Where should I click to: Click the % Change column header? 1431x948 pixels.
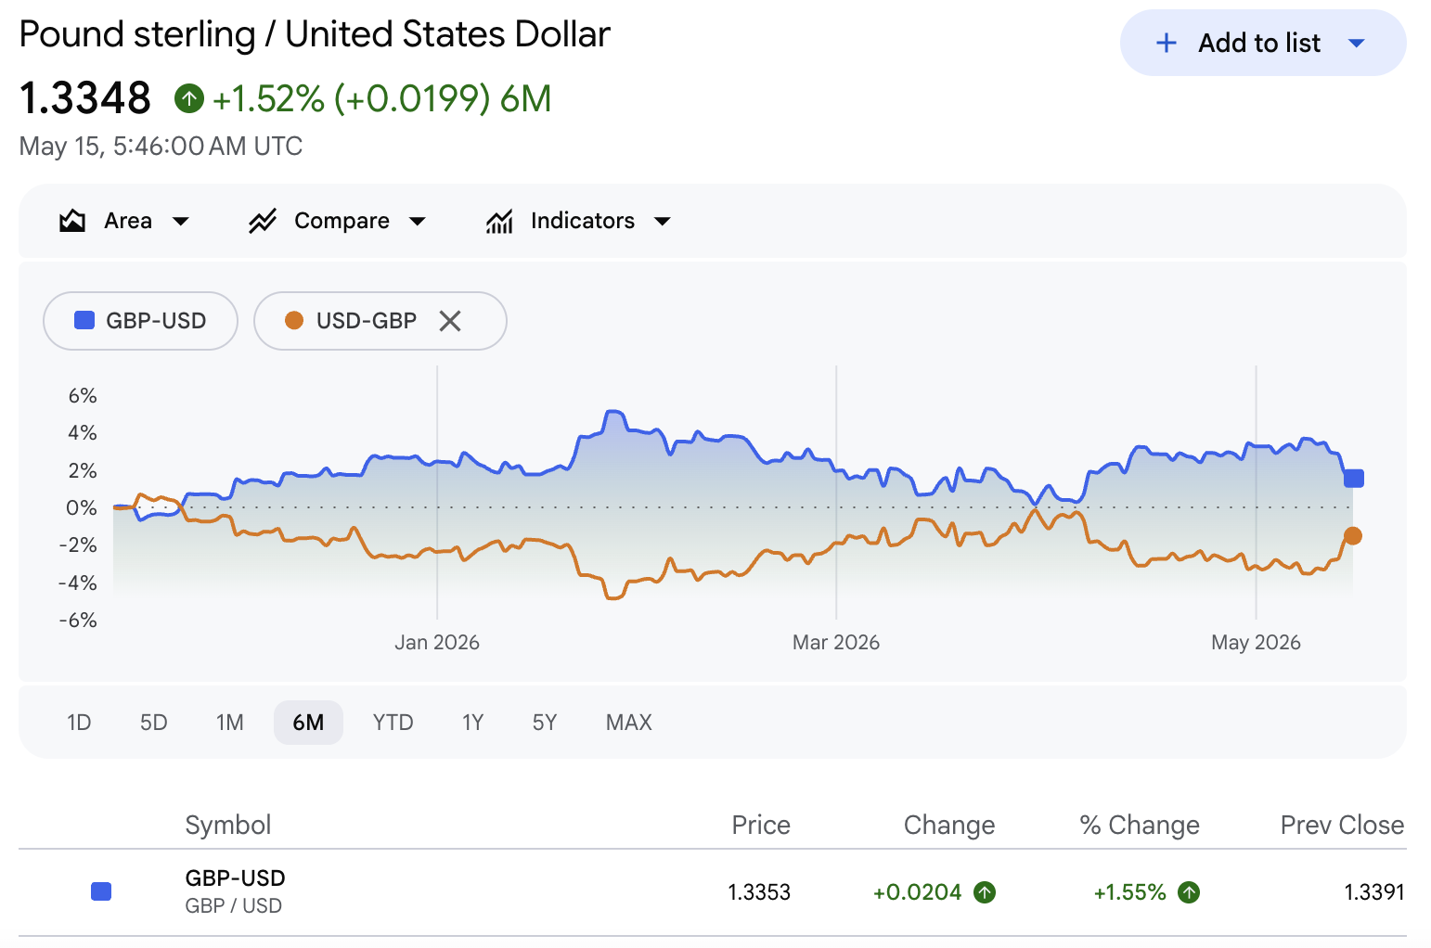point(1140,825)
